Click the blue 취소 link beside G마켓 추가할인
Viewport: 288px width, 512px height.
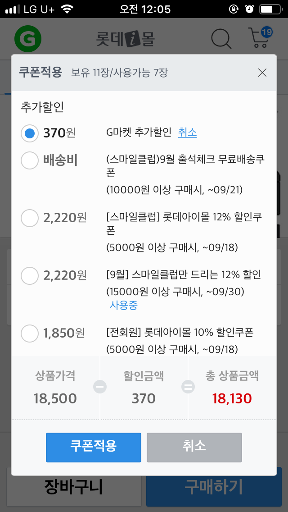pos(187,133)
